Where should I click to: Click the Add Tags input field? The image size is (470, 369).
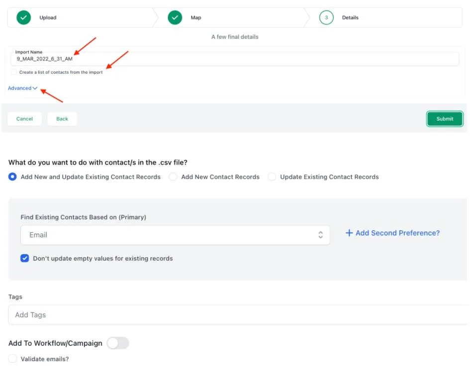pos(237,315)
